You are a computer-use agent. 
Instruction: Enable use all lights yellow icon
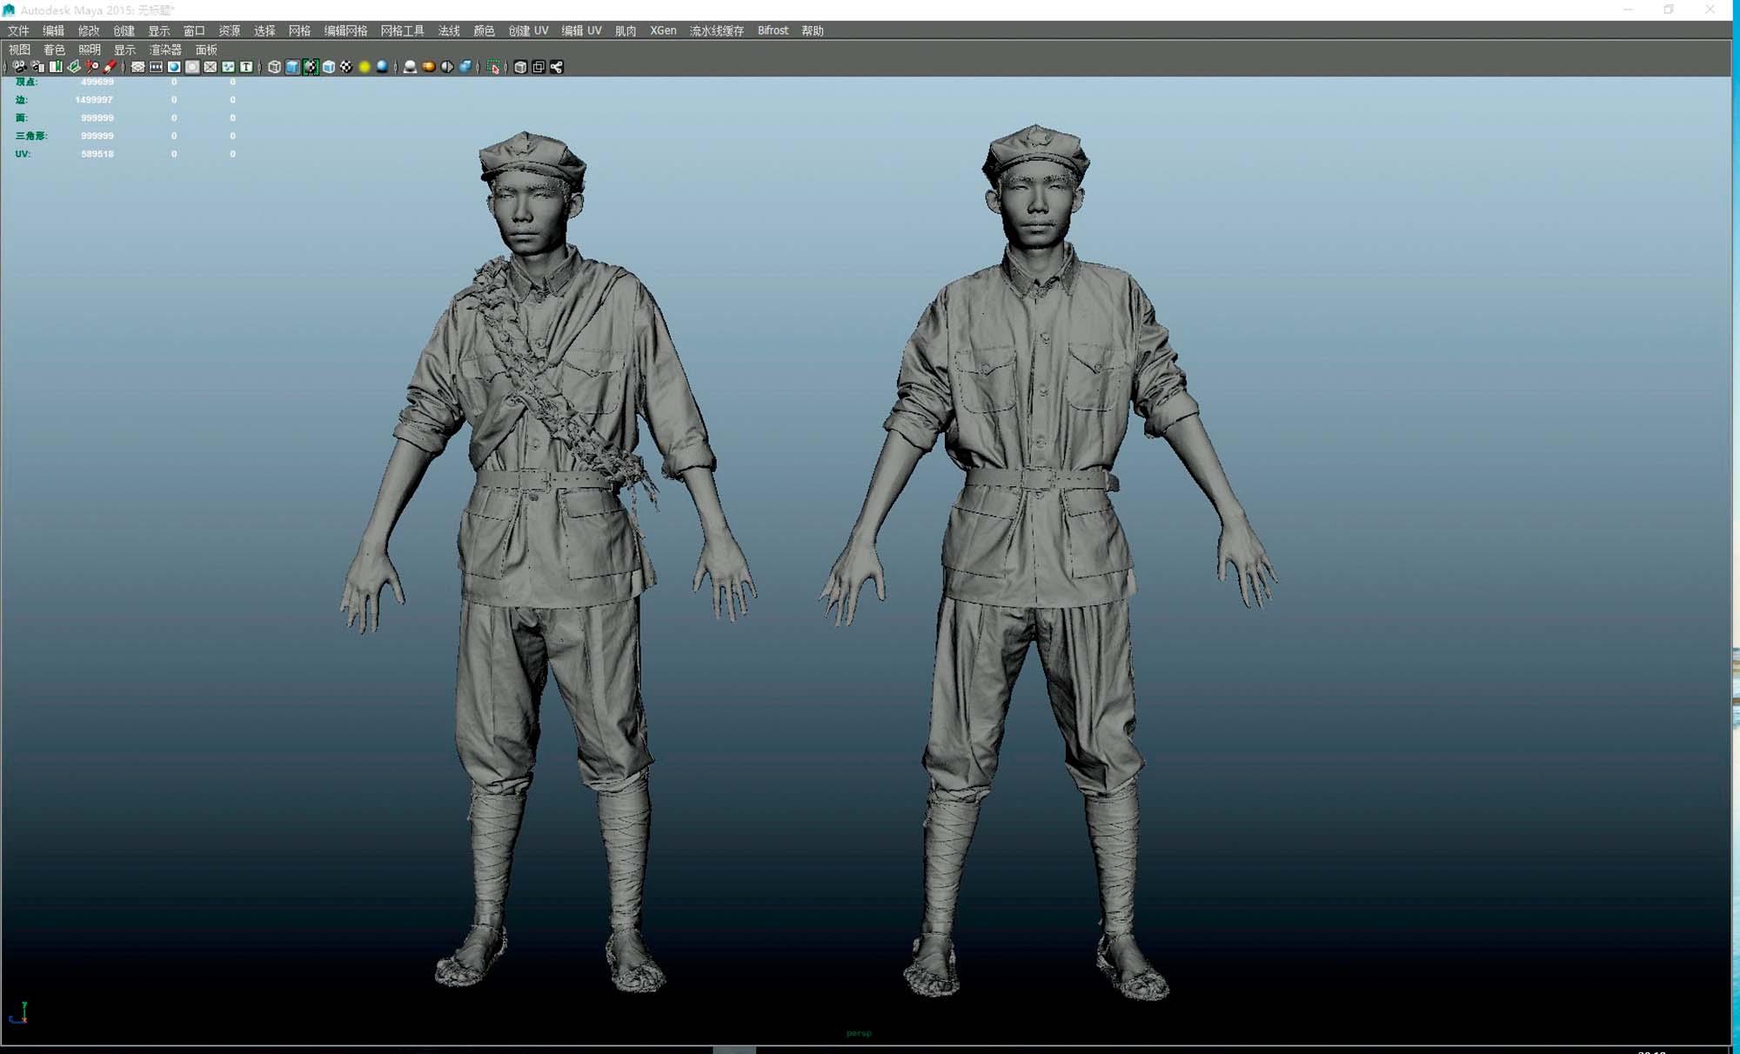point(365,67)
